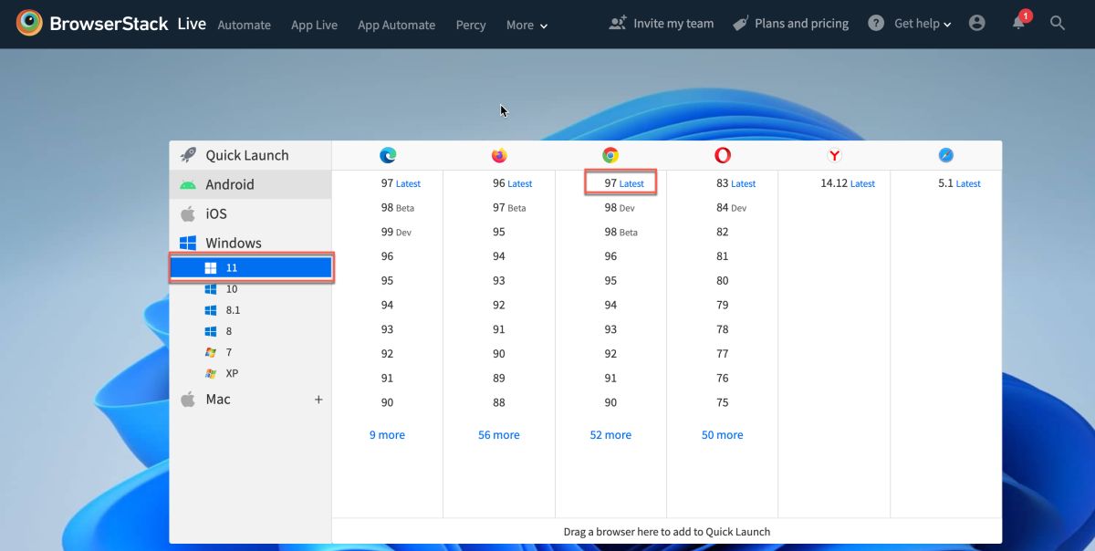Image resolution: width=1095 pixels, height=551 pixels.
Task: Open Percy in top navigation
Action: pyautogui.click(x=471, y=25)
